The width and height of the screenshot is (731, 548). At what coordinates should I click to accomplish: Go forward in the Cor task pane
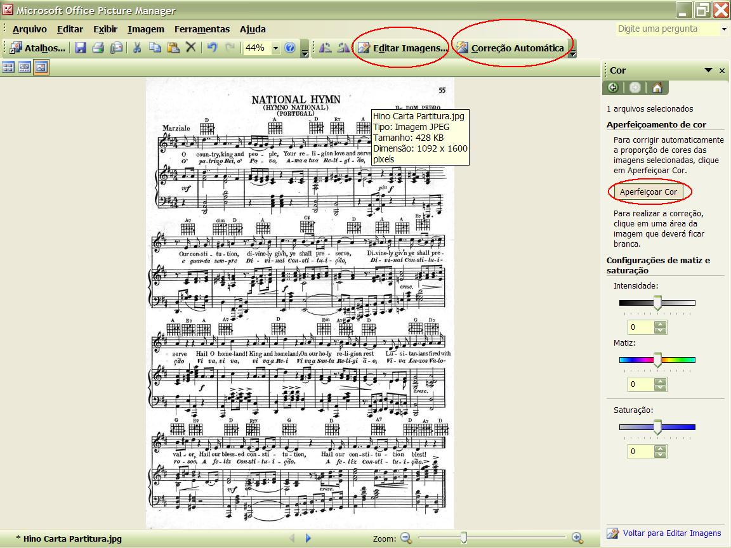coord(635,87)
